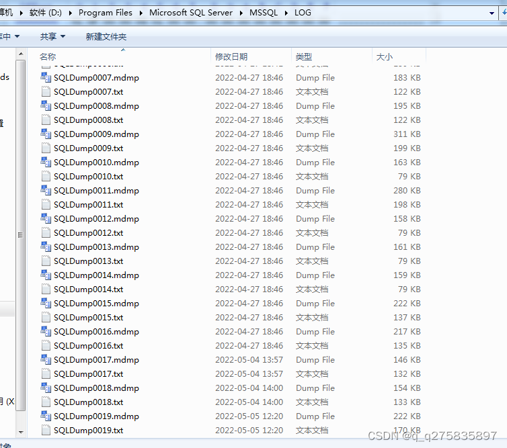Click the navigation pane scrollbar down arrow
507x448 pixels.
pos(21,432)
